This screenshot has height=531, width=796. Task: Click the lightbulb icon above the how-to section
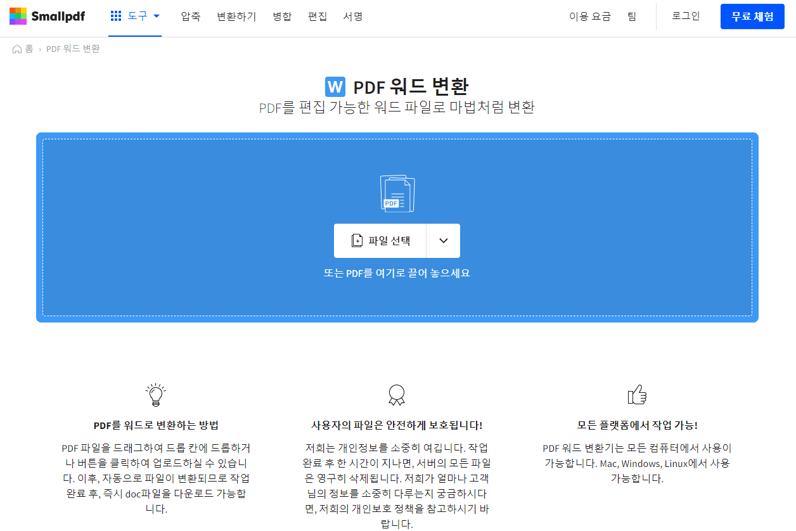click(x=155, y=395)
